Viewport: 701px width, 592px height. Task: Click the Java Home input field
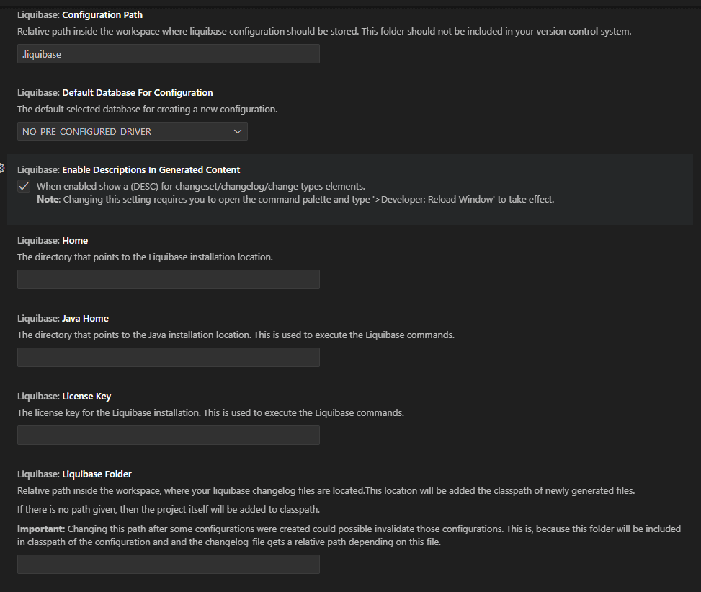pyautogui.click(x=168, y=357)
